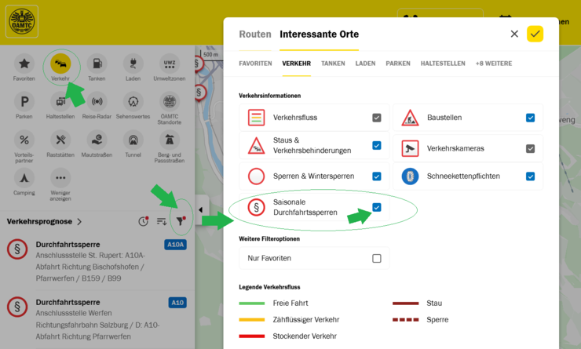Uncheck Saisonale Durchfahrtssperren checkbox

[376, 207]
